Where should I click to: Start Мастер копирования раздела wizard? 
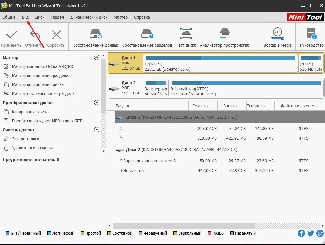(40, 76)
